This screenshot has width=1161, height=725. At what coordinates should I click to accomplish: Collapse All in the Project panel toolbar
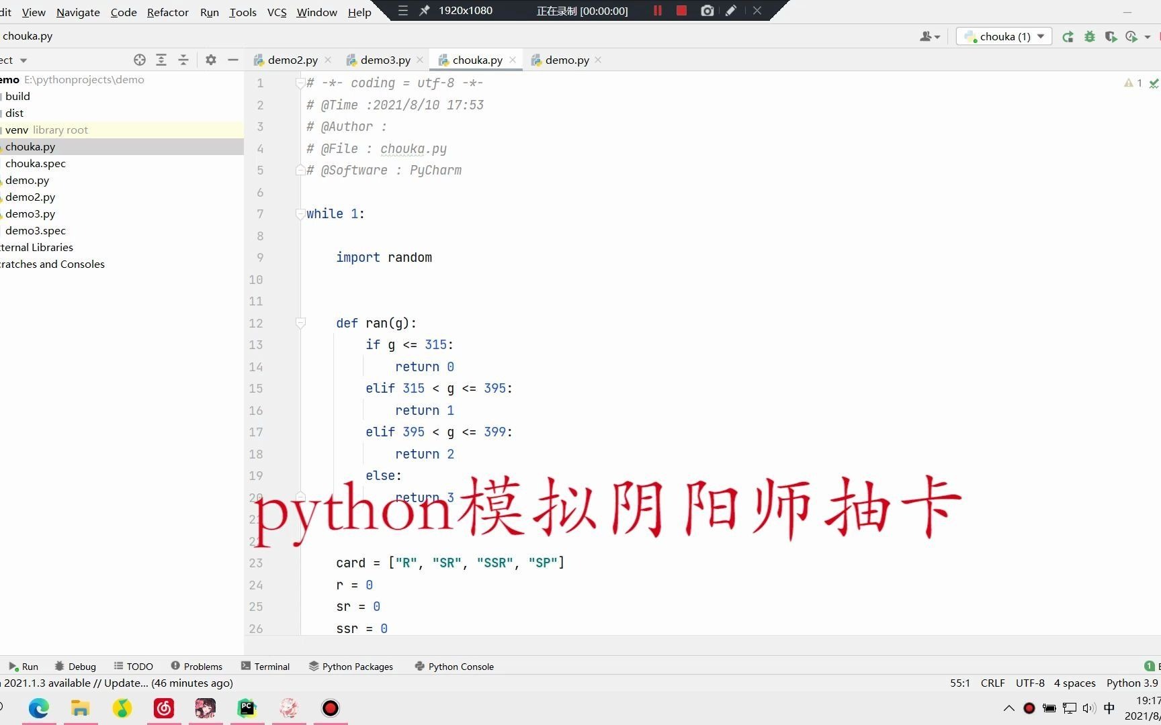coord(183,60)
